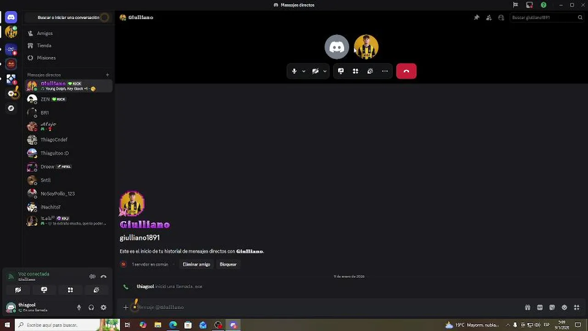Add friends to DM icon
This screenshot has width=588, height=331.
coord(489,17)
